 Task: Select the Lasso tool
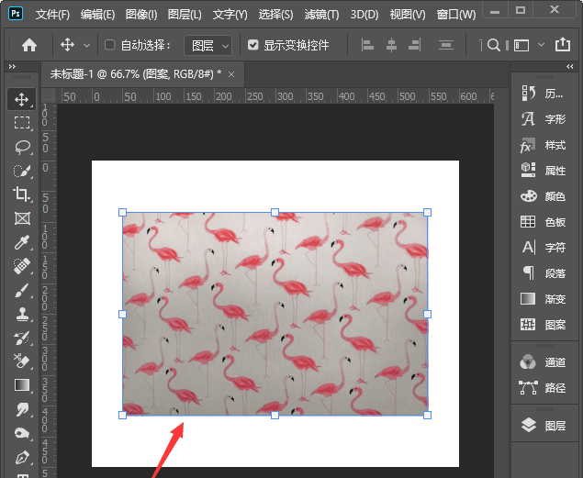[x=22, y=147]
